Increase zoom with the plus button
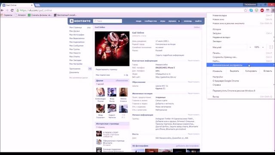Screen dimensions: 275x155 [x=263, y=47]
